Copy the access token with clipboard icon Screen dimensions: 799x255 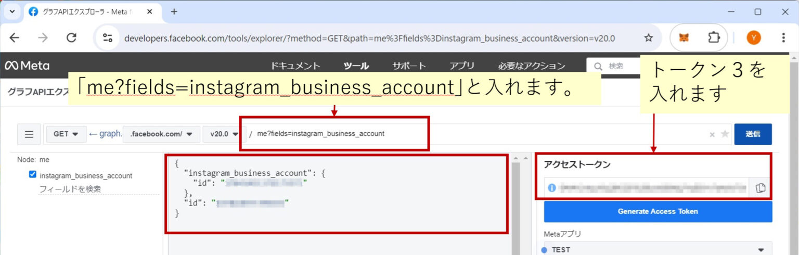click(x=760, y=188)
